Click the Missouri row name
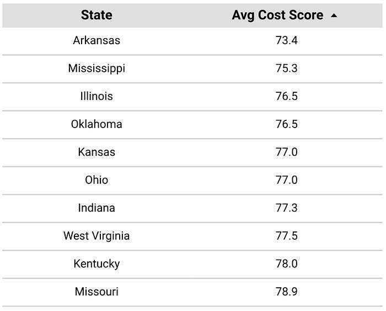The height and width of the screenshot is (311, 386). [96, 292]
